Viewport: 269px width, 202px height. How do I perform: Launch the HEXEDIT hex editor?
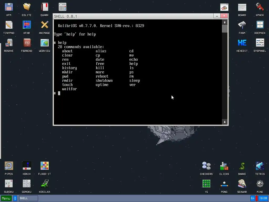242,43
